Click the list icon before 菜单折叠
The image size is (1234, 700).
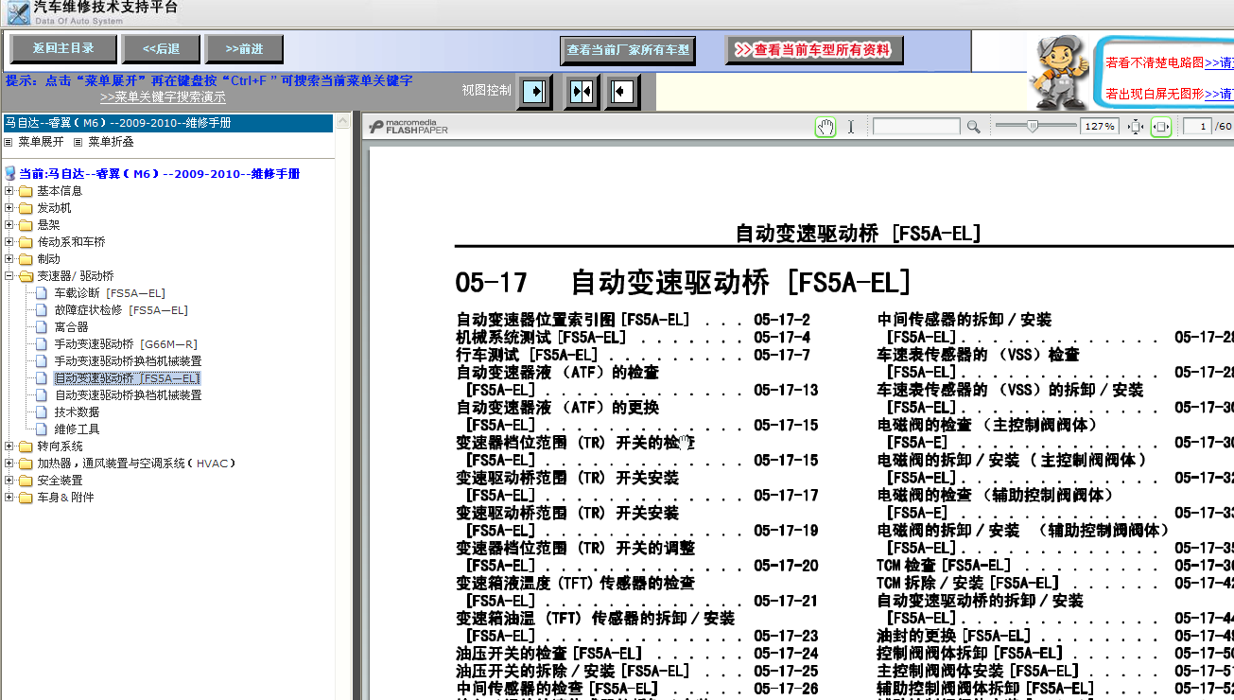click(x=78, y=142)
